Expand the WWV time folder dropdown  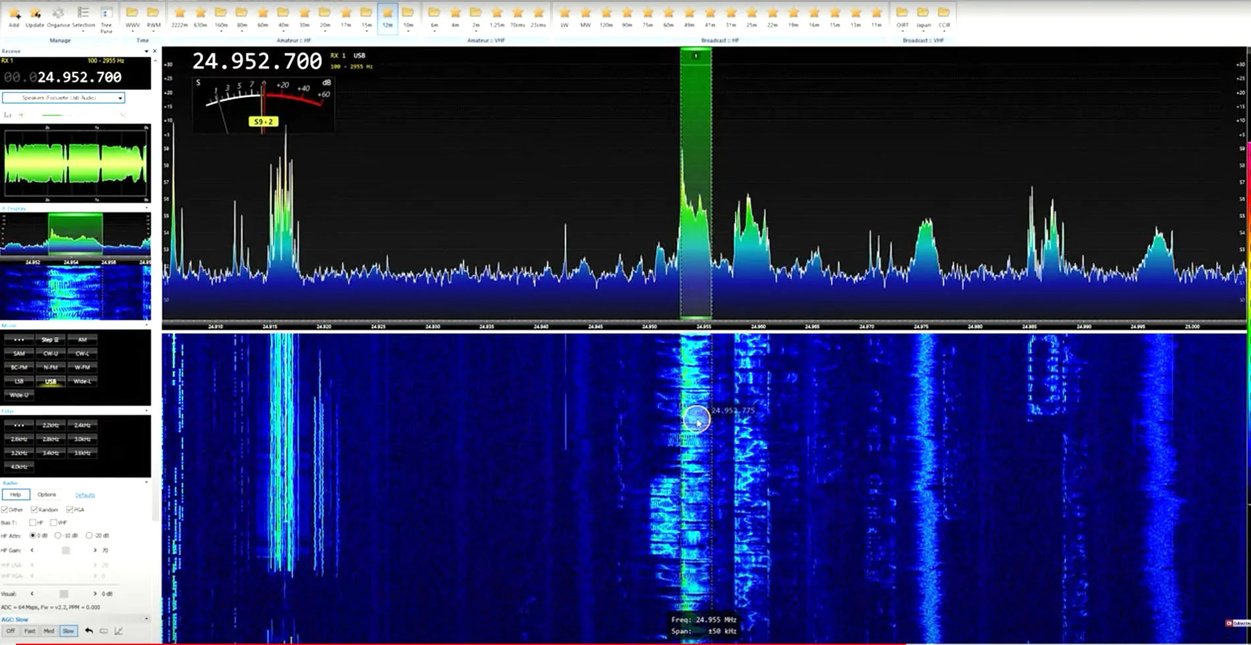(132, 31)
